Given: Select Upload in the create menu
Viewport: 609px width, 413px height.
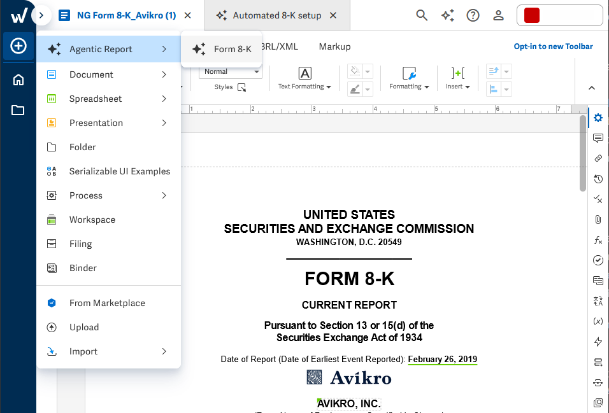Looking at the screenshot, I should click(x=109, y=327).
